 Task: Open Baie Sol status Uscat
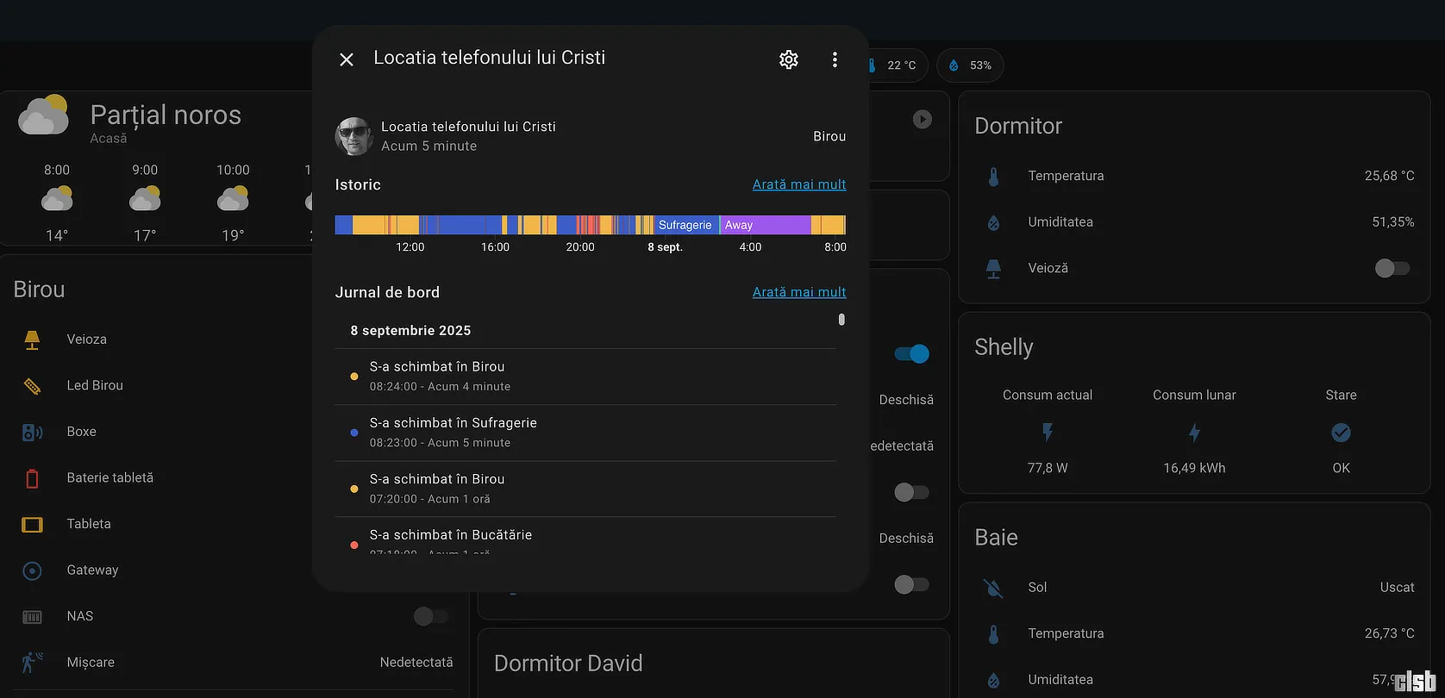(1397, 588)
